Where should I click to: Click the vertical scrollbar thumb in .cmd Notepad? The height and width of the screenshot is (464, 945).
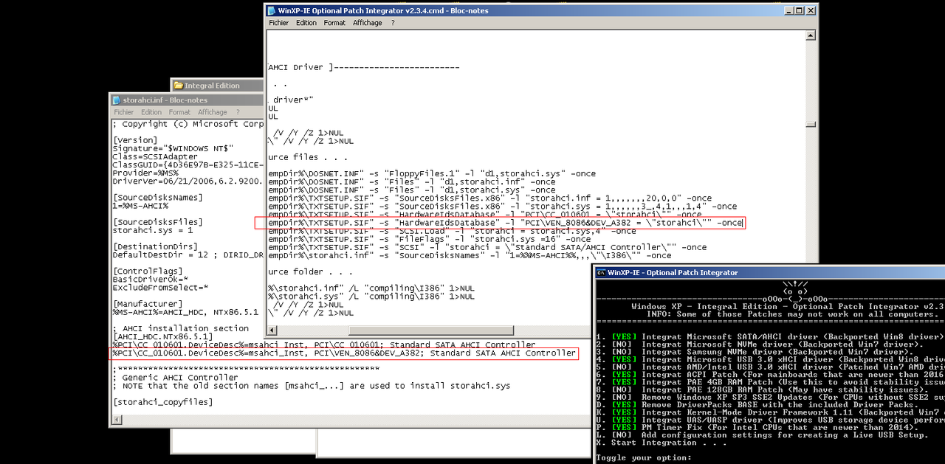[811, 124]
